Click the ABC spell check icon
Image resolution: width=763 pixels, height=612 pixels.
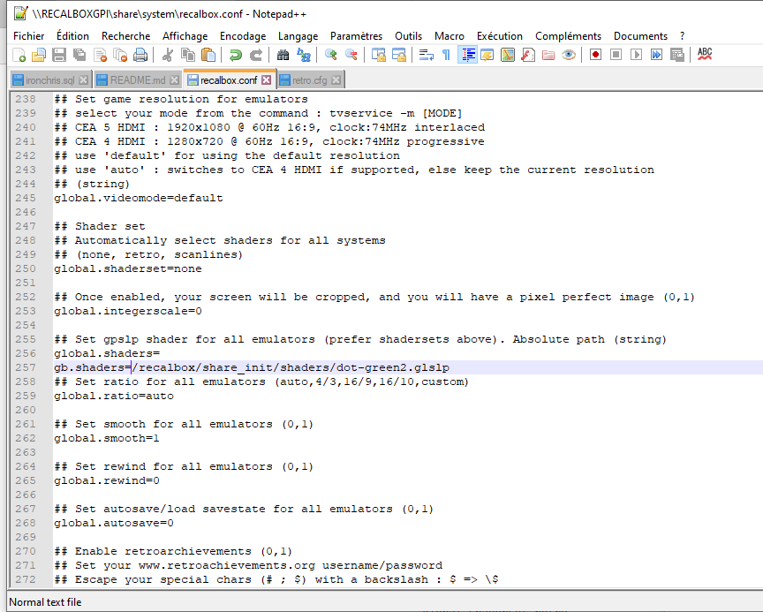click(705, 55)
